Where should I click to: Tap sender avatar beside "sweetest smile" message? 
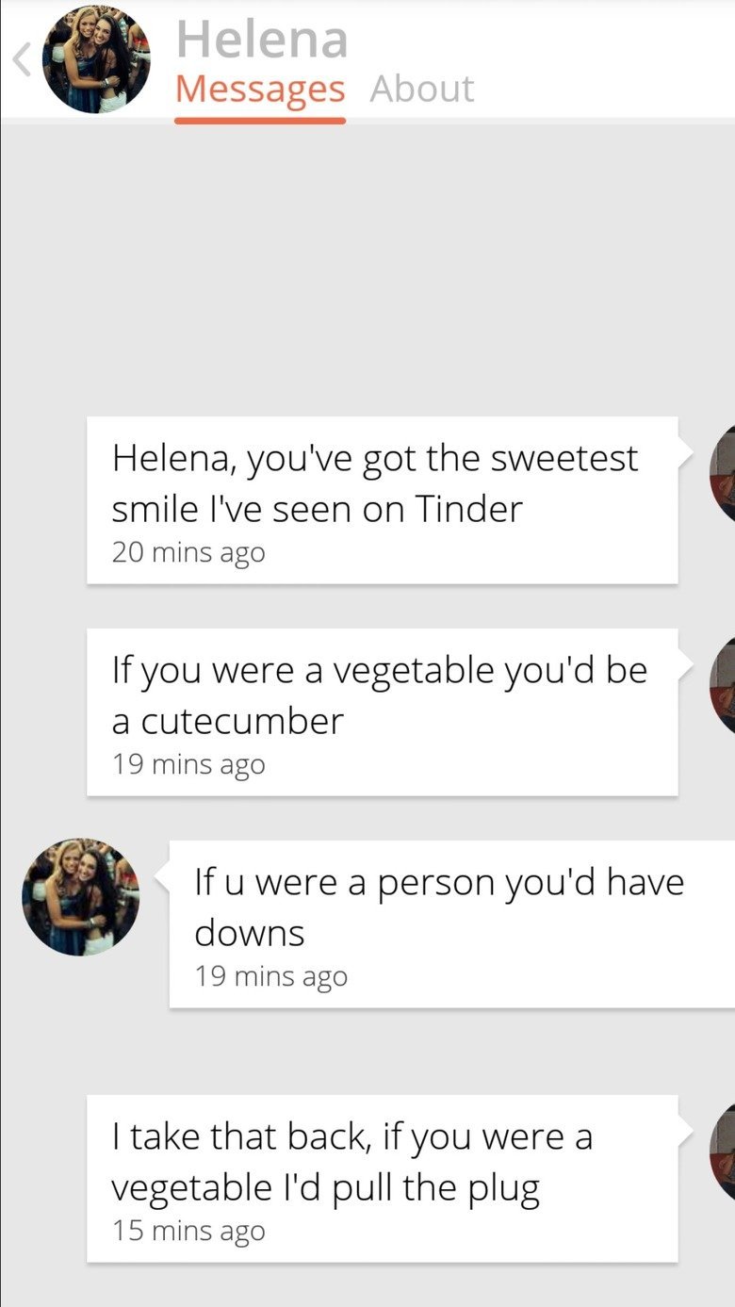pyautogui.click(x=723, y=474)
